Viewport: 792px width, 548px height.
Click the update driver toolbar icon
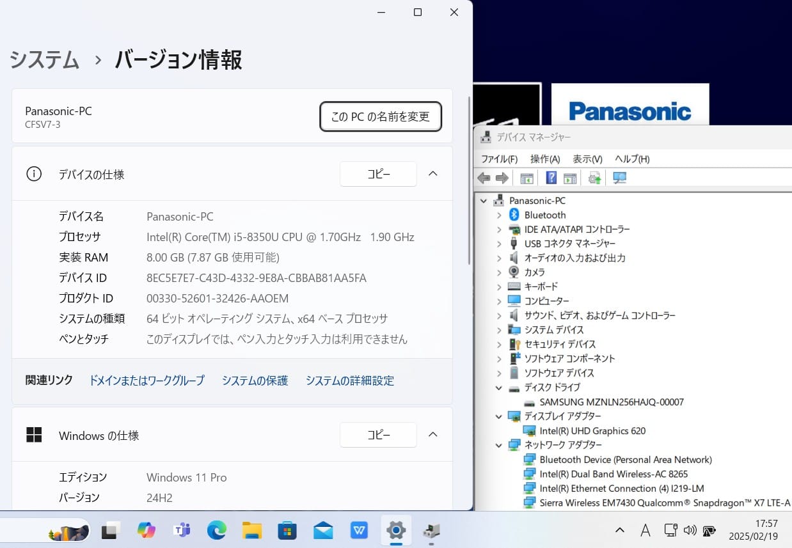595,178
